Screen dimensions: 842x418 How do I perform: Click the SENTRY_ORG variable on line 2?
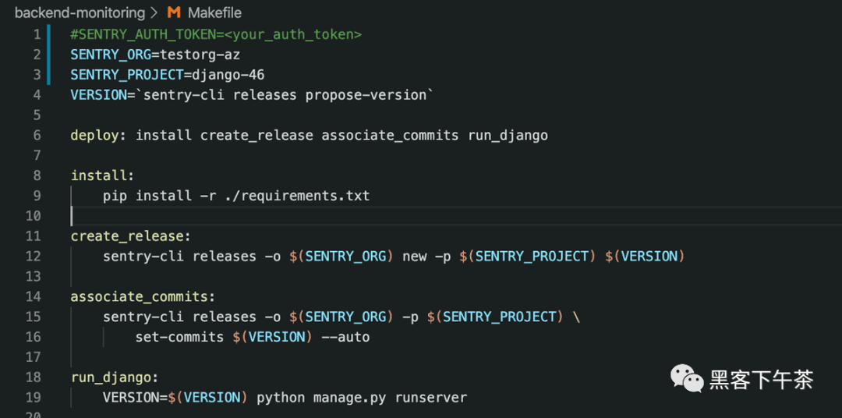(111, 55)
